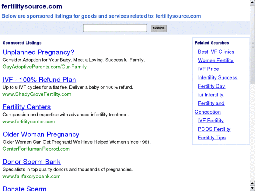Visit www.fertilitycenter.com URL
This screenshot has width=255, height=191.
[x=29, y=122]
